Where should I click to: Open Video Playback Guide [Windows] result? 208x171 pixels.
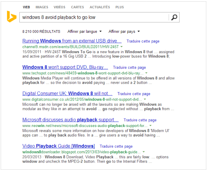[x=58, y=146]
